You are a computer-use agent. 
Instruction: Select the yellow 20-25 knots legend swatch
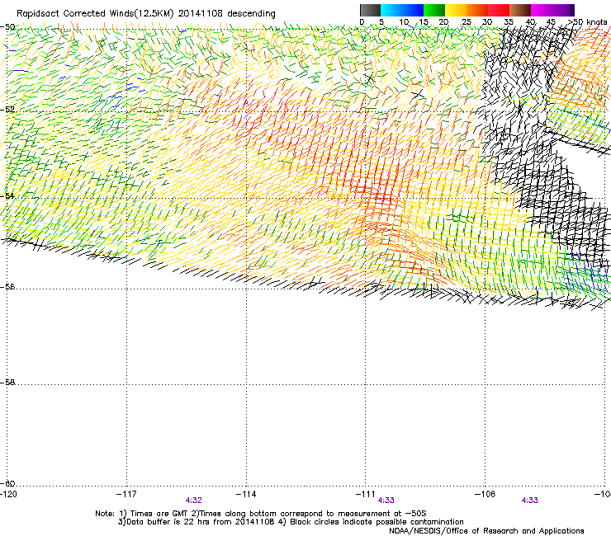coord(456,10)
